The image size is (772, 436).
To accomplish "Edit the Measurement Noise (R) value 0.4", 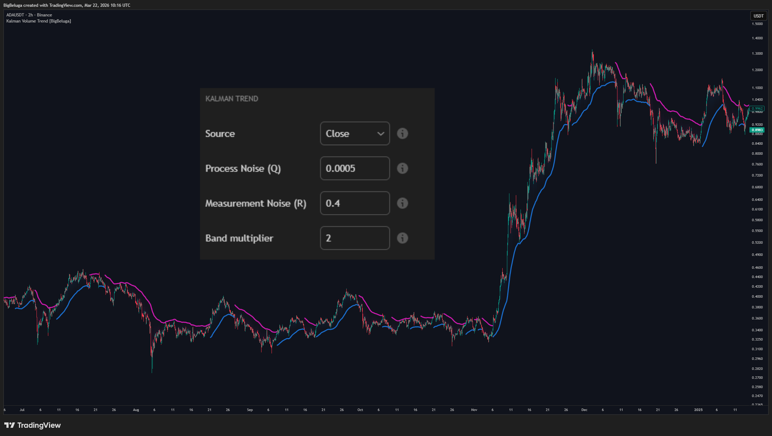I will (x=355, y=203).
